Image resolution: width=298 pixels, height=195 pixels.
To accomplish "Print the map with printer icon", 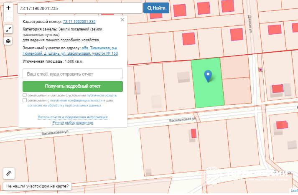I will pyautogui.click(x=9, y=41).
